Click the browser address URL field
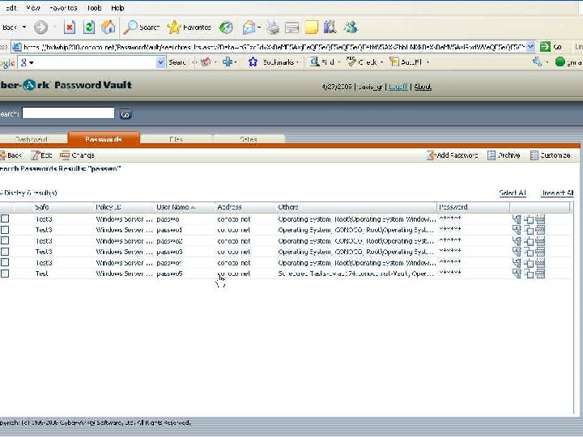Screen dimensions: 583x437 274,47
